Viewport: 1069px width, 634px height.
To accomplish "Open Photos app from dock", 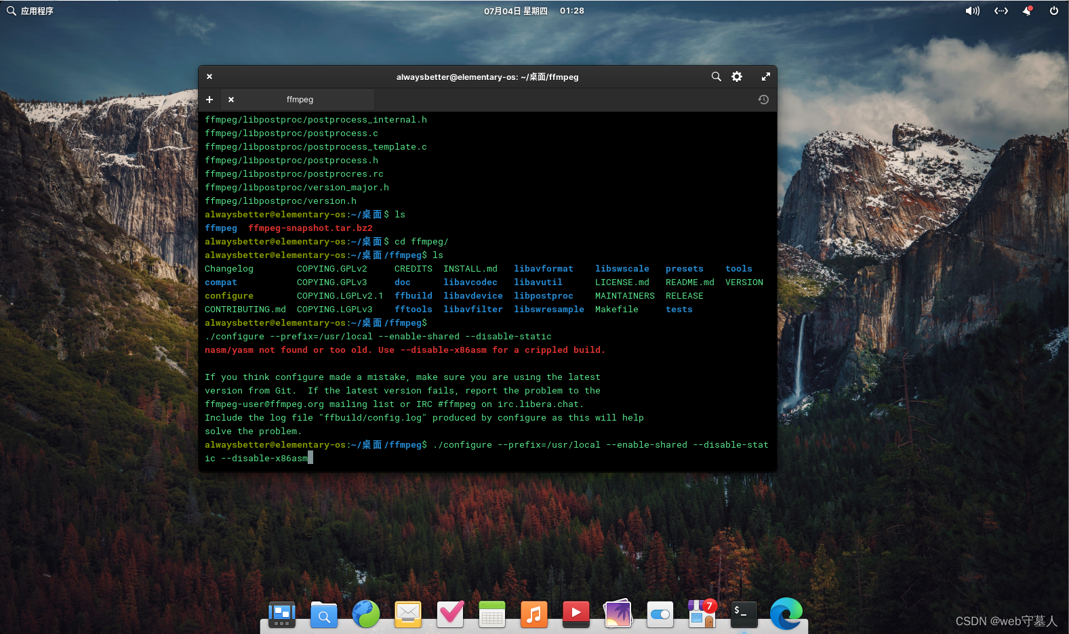I will [x=618, y=614].
